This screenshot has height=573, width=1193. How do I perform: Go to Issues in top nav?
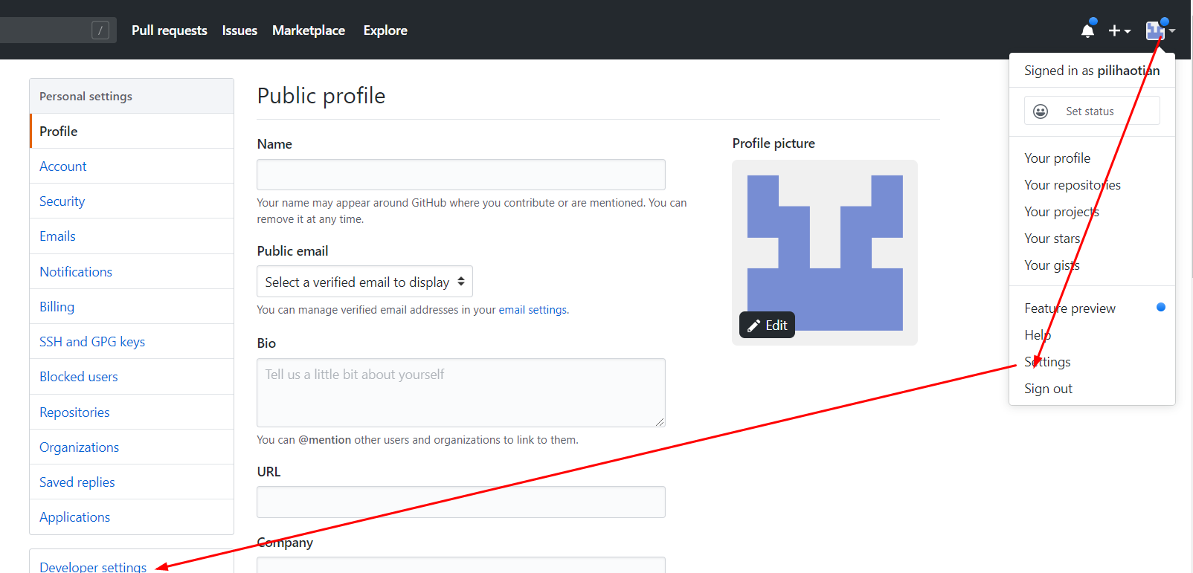[x=239, y=30]
